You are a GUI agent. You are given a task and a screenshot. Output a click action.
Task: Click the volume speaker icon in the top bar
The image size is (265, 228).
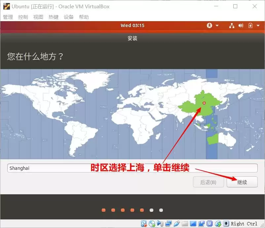[240, 25]
